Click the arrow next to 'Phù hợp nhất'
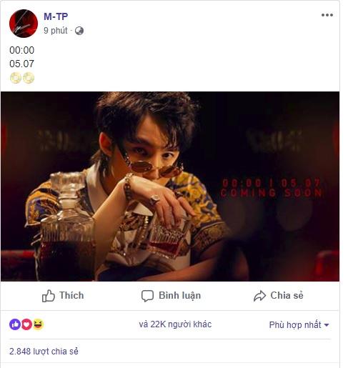 click(x=327, y=325)
